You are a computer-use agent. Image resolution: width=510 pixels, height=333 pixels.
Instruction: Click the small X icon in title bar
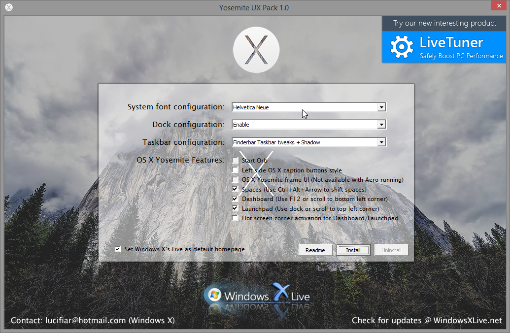9,7
